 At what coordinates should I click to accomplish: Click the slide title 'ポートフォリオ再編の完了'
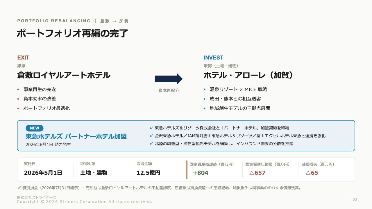72,33
